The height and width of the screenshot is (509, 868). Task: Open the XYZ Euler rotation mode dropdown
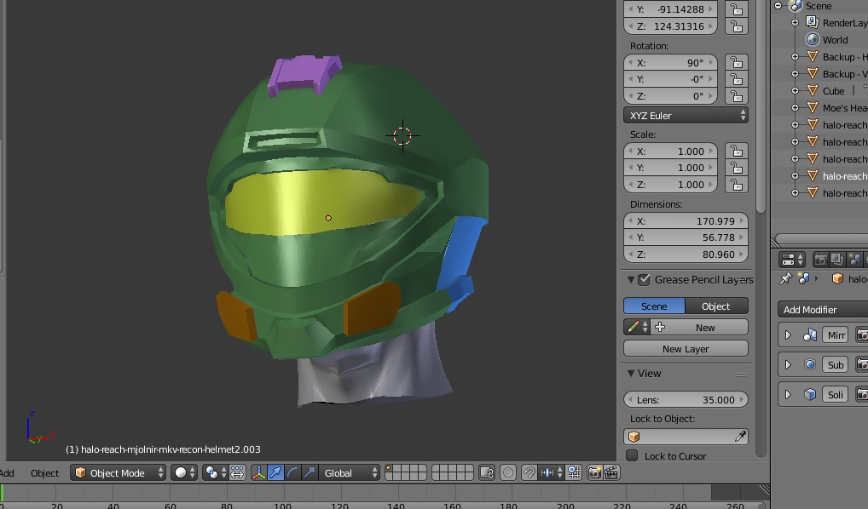coord(686,116)
